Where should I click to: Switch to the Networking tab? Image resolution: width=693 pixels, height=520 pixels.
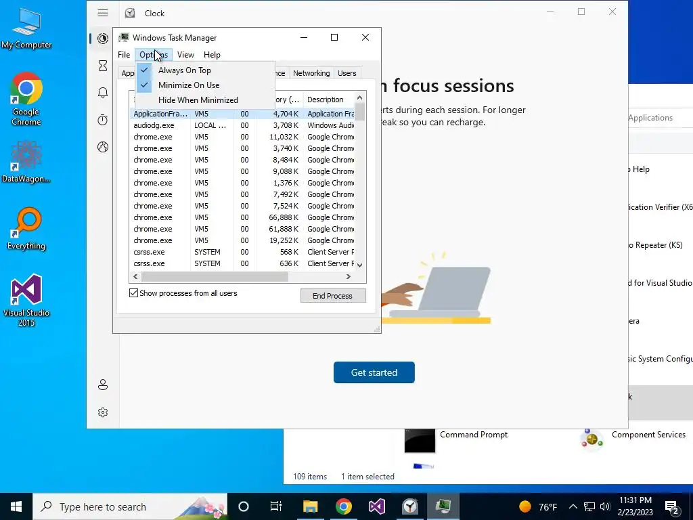point(311,73)
